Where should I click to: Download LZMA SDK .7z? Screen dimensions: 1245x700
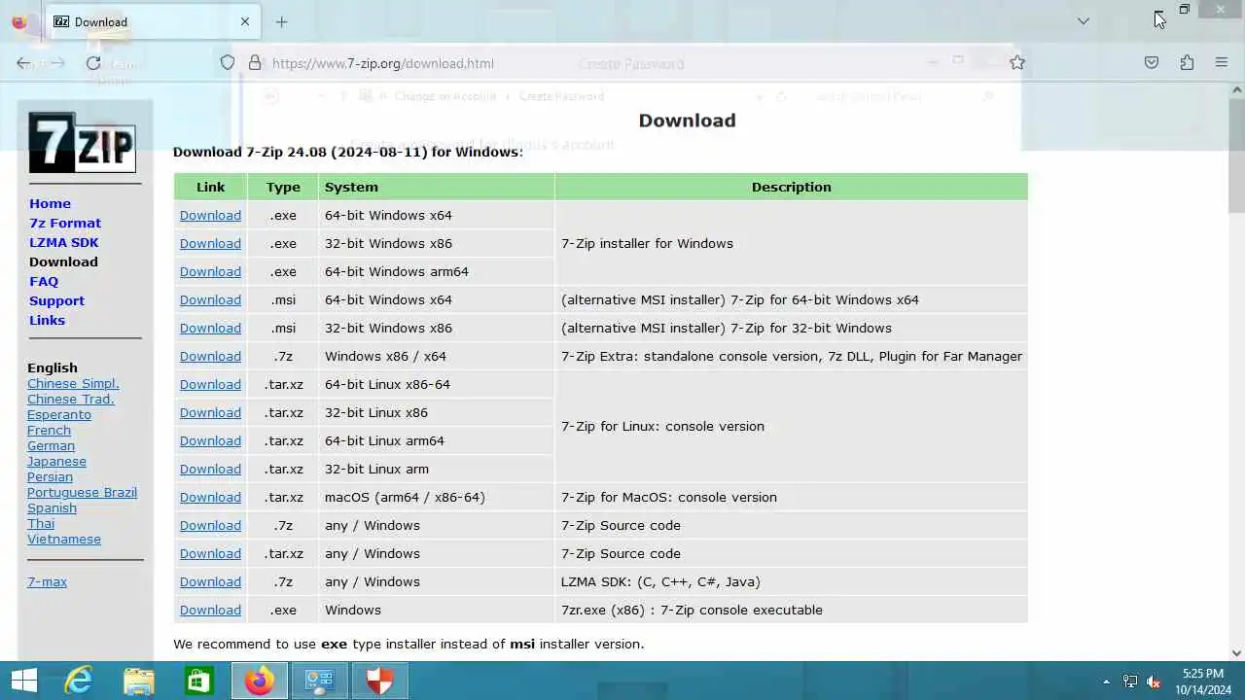tap(210, 581)
